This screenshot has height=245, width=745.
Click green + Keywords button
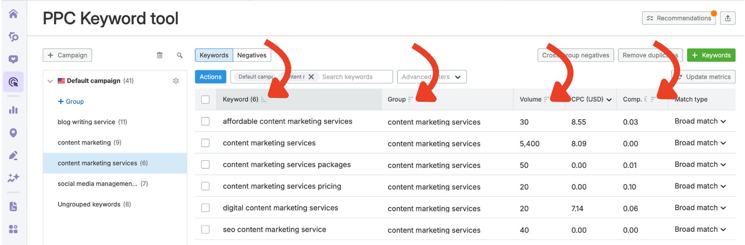pos(711,55)
